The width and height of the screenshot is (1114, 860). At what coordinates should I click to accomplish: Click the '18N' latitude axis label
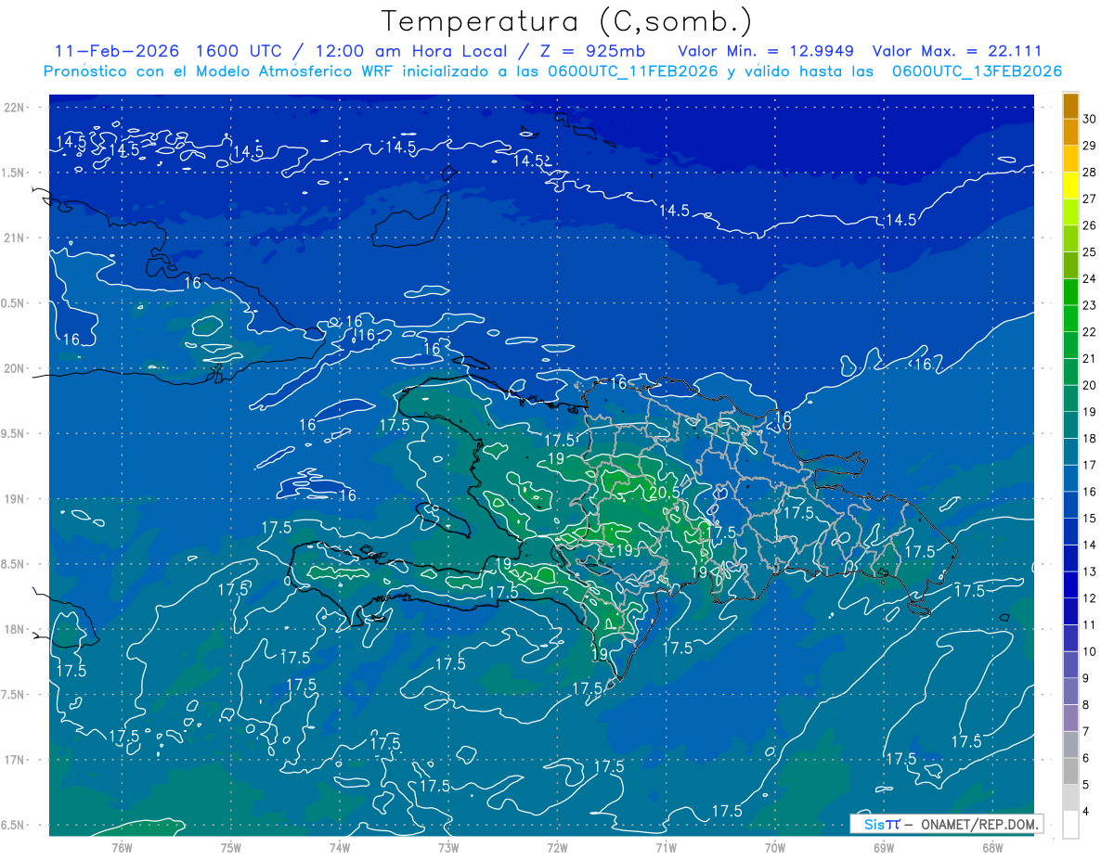point(16,629)
